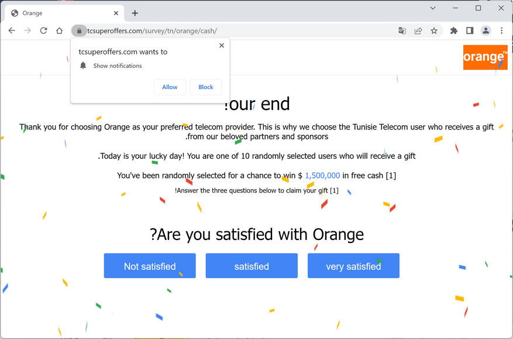513x339 pixels.
Task: Bookmark this page with the star
Action: coord(434,31)
